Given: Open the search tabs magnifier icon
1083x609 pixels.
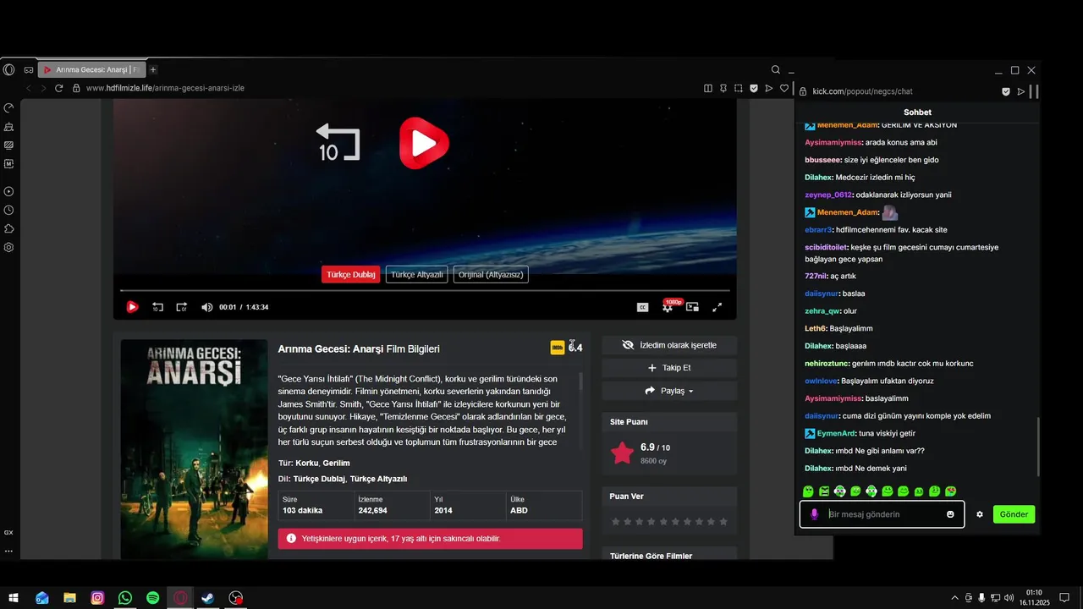Looking at the screenshot, I should pos(775,69).
